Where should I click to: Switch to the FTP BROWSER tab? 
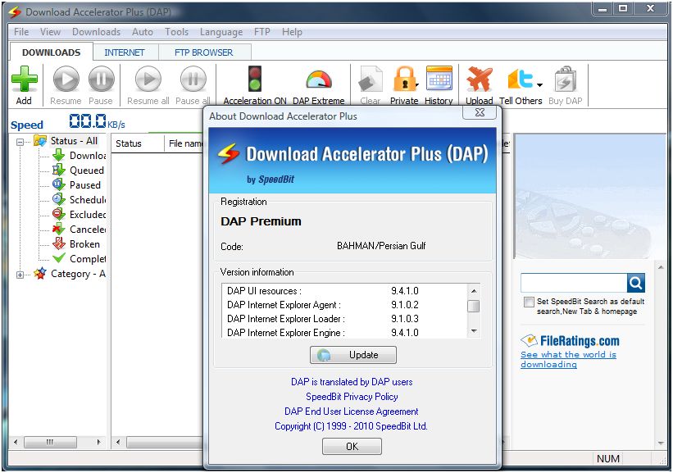pos(204,52)
